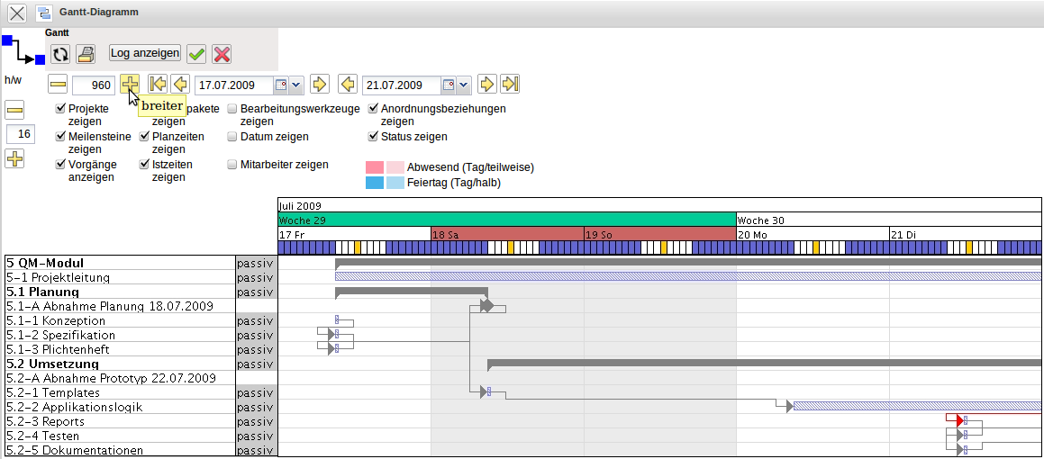
Task: Enable Mitarbeiter zeigen checkbox
Action: coord(232,165)
